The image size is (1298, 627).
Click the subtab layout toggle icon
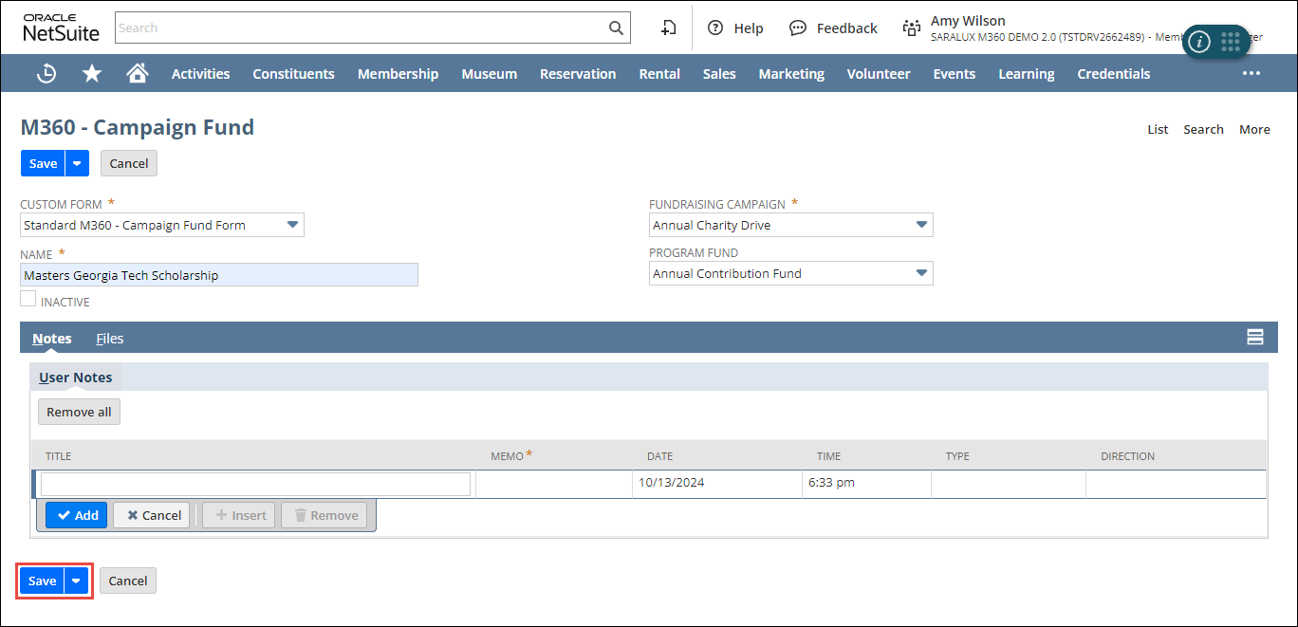pos(1254,338)
